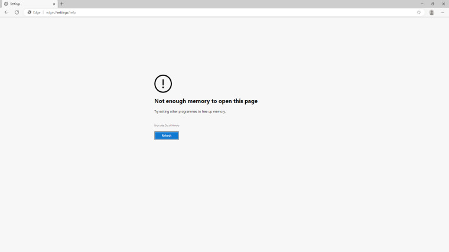
Task: Close the Edge browser window
Action: pos(443,4)
